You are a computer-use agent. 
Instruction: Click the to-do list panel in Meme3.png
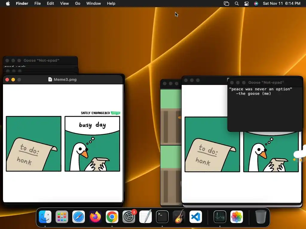(33, 144)
